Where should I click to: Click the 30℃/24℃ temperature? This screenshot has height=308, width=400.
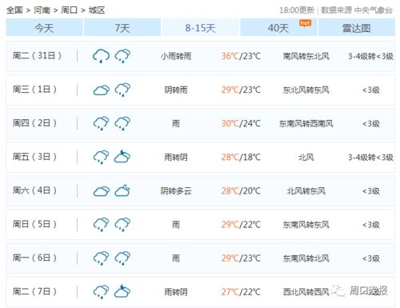[x=241, y=123]
